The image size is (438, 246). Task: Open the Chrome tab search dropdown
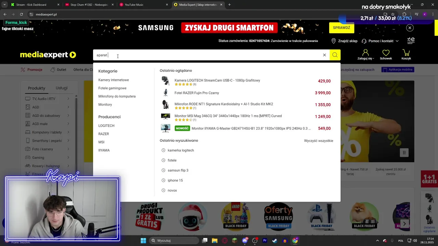coord(4,5)
